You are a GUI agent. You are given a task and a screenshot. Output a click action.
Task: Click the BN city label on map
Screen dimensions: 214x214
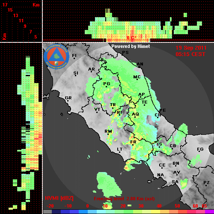pyautogui.click(x=176, y=163)
